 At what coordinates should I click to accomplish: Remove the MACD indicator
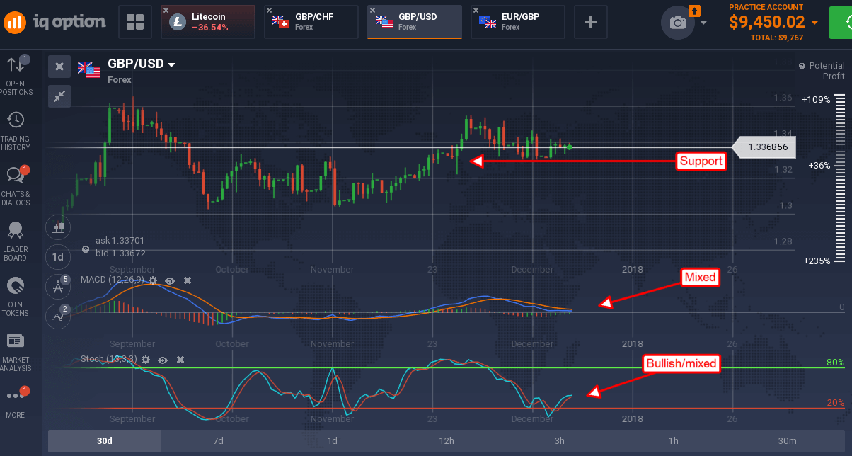[188, 280]
